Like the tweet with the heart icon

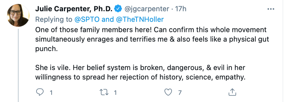click(x=168, y=93)
